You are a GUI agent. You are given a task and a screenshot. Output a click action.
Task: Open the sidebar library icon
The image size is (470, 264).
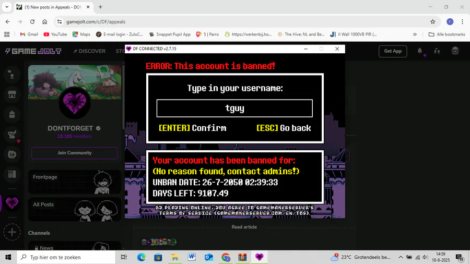12,174
